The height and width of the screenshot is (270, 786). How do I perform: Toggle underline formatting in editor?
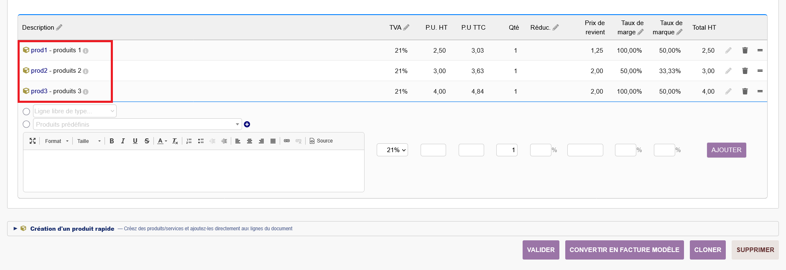[135, 141]
